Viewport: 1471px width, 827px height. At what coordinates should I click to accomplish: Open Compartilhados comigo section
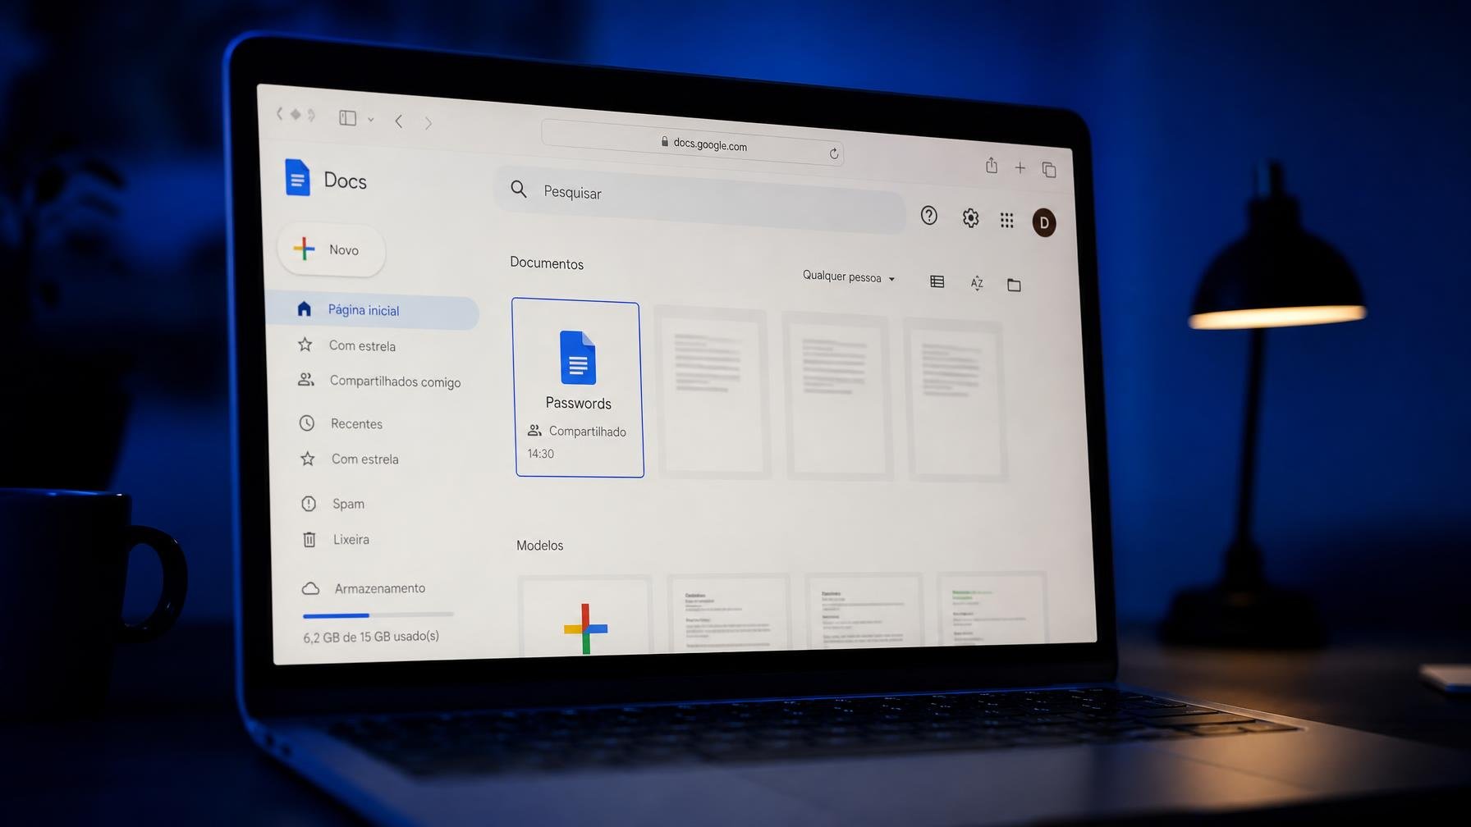pyautogui.click(x=379, y=381)
